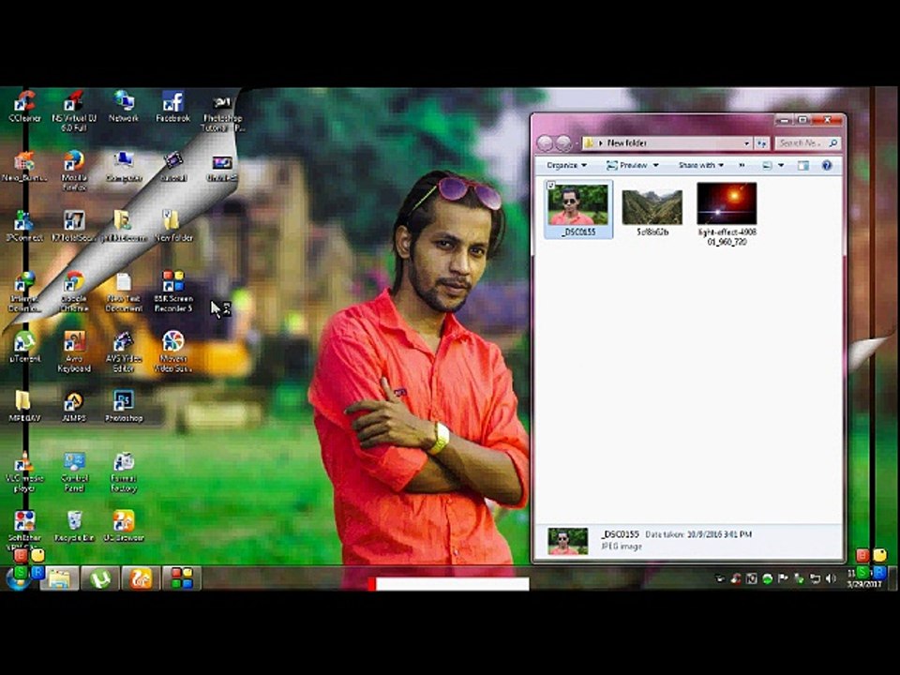Switch to uTorrent on the taskbar

point(100,578)
